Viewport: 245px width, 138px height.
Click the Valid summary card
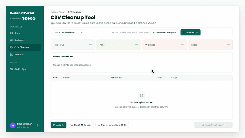[119, 45]
